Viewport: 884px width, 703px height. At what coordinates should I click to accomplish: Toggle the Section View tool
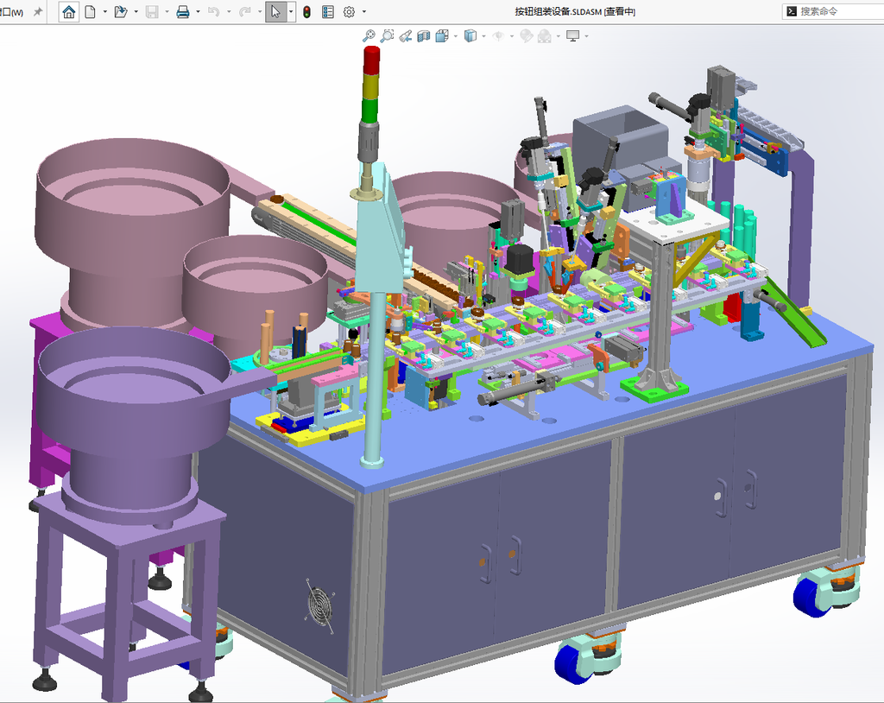[423, 36]
